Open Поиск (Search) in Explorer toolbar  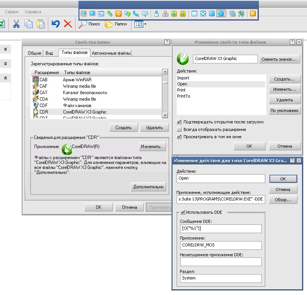pos(89,24)
